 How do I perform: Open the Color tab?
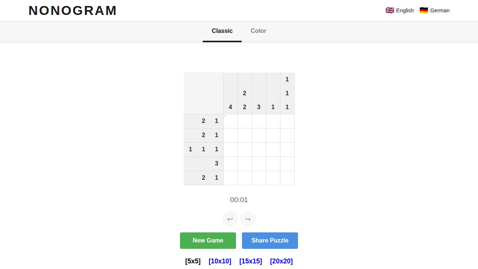258,31
